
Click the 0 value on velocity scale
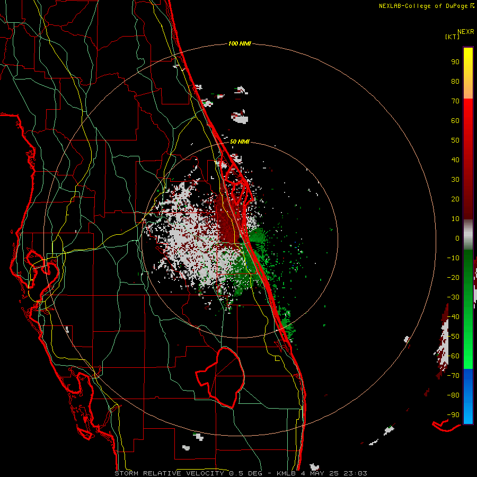coord(457,238)
